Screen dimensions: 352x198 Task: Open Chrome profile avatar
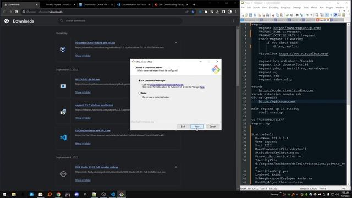(229, 12)
